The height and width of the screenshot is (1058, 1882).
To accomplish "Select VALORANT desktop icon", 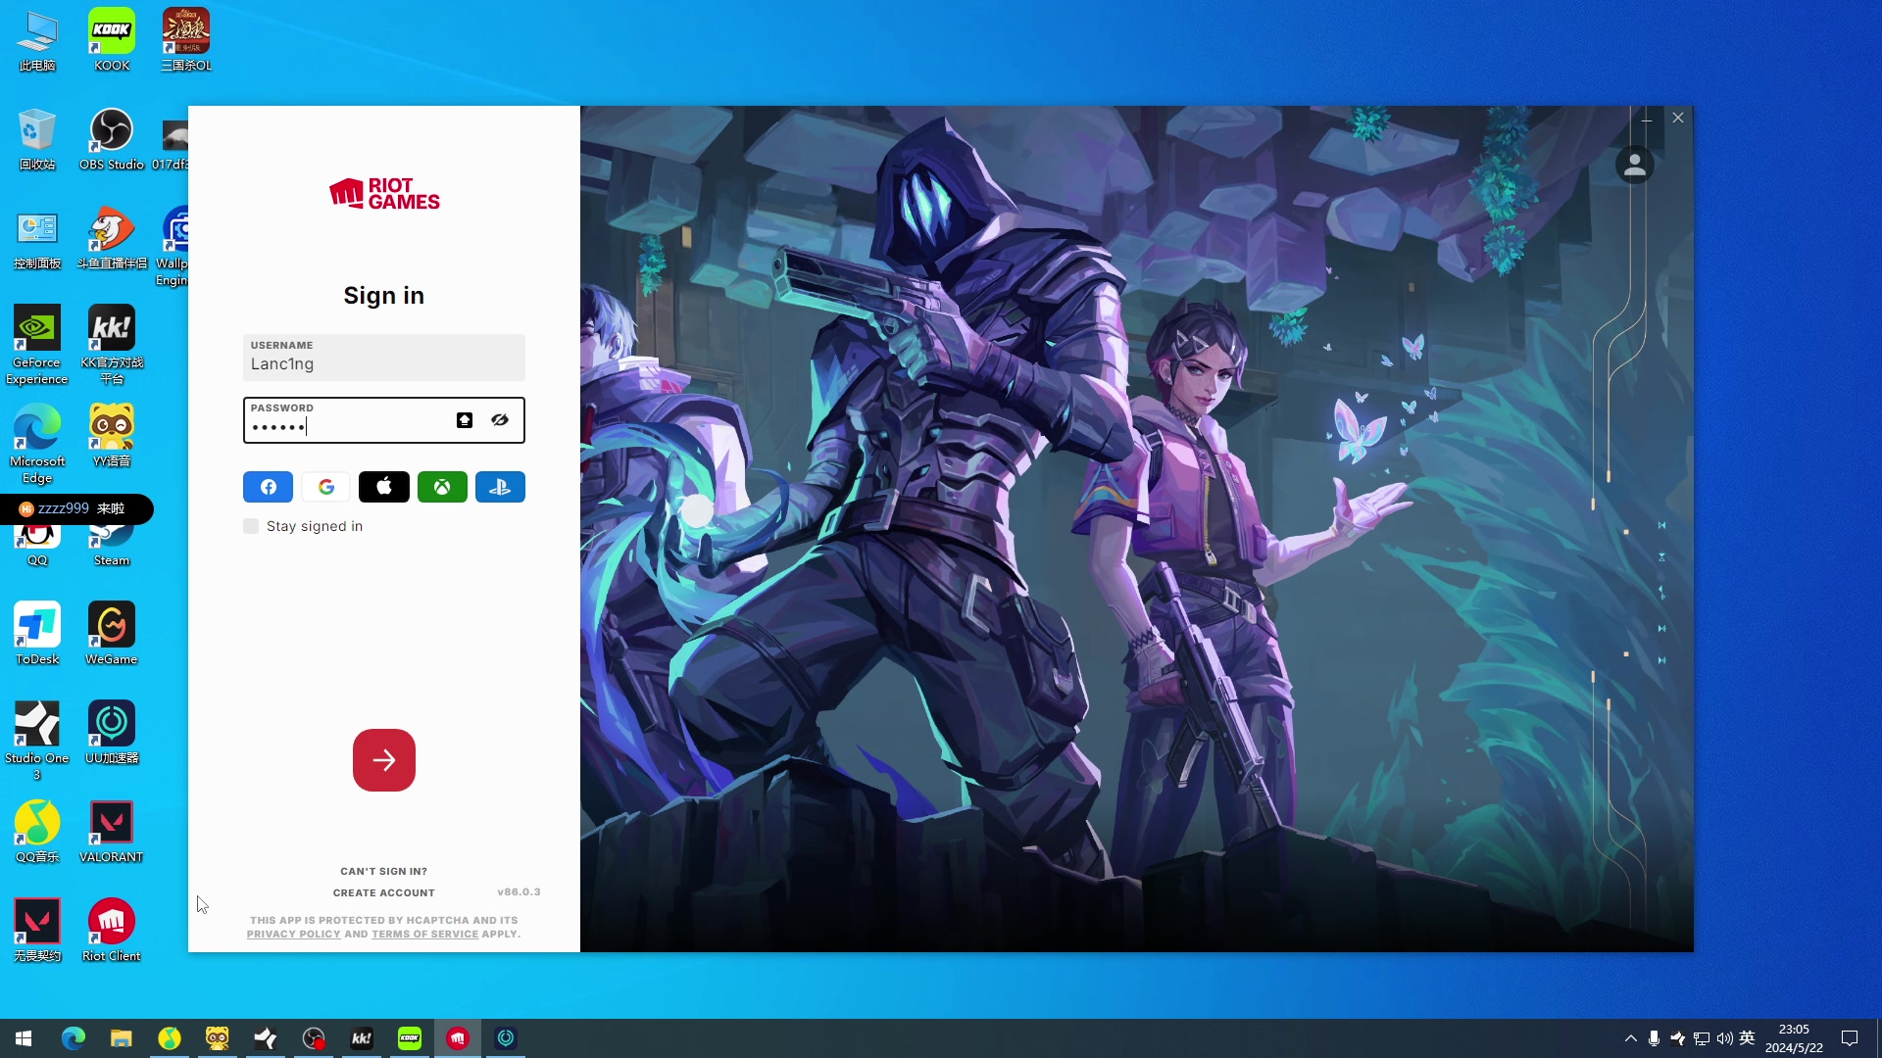I will [x=112, y=832].
